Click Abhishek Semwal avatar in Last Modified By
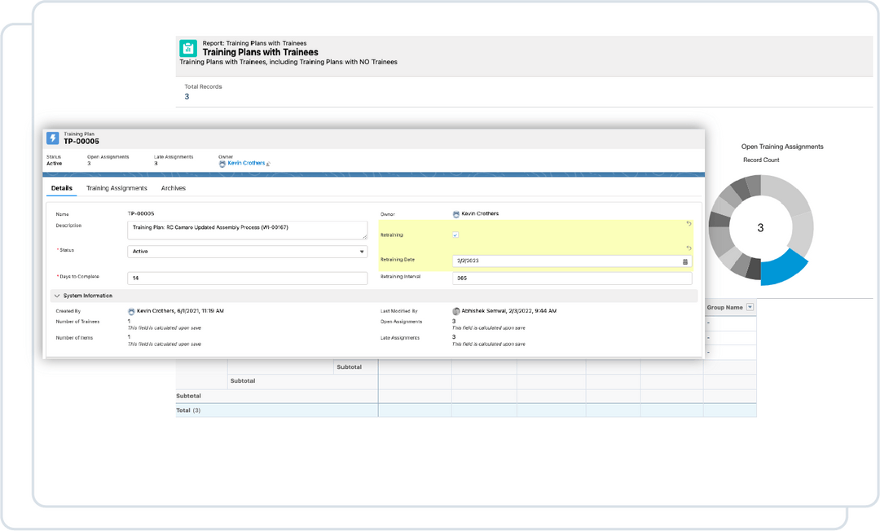This screenshot has height=531, width=880. coord(457,310)
